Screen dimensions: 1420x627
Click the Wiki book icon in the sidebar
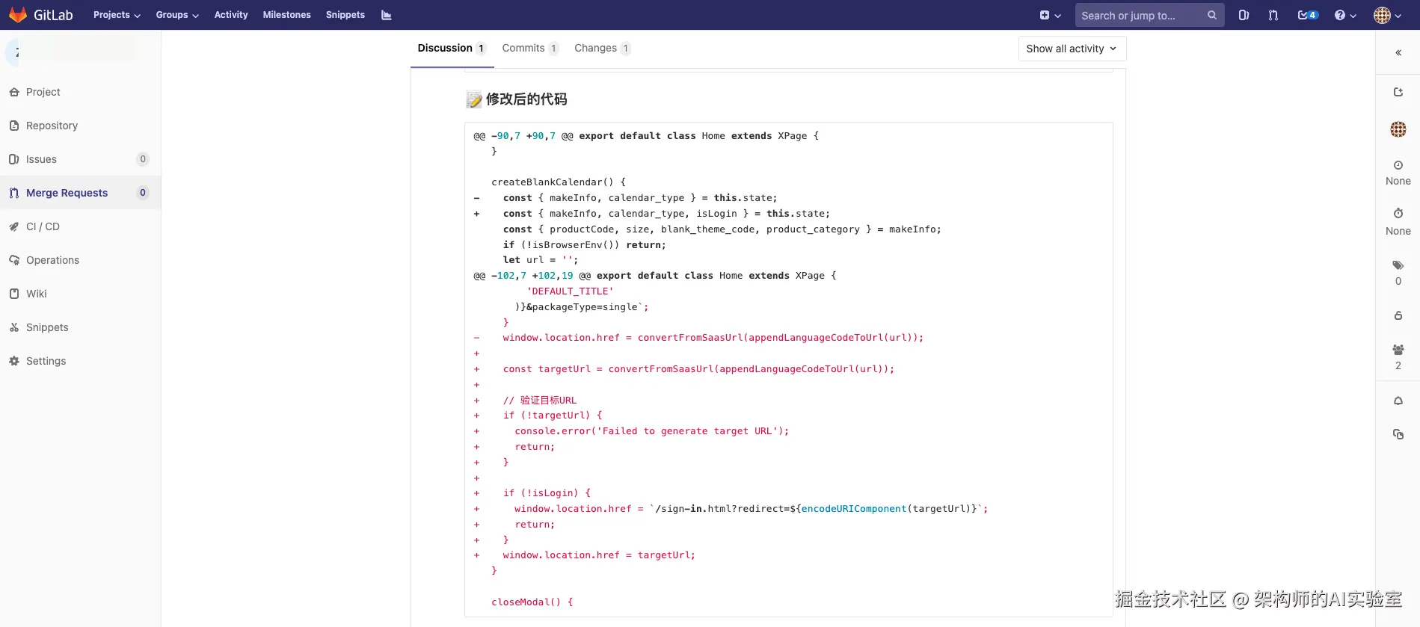point(14,294)
